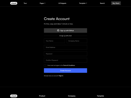Click the Buy Stack button
This screenshot has height=98, width=131.
(116, 3)
